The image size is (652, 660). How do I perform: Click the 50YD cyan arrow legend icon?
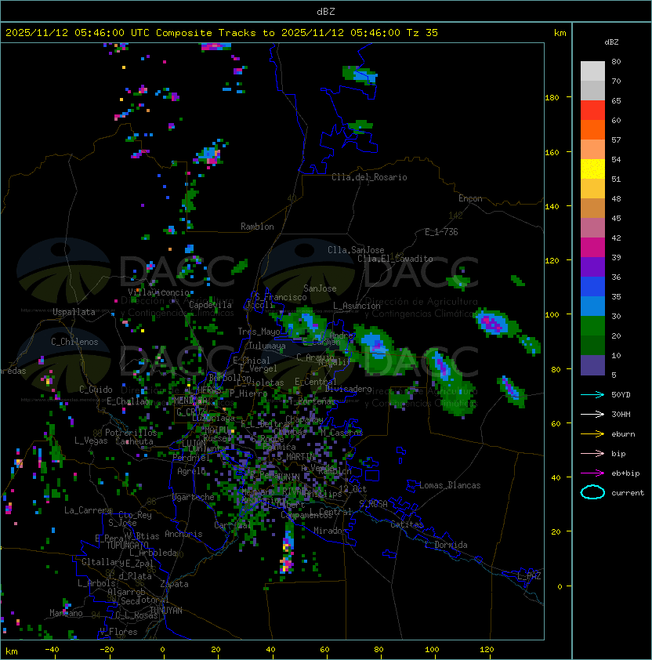pos(592,395)
